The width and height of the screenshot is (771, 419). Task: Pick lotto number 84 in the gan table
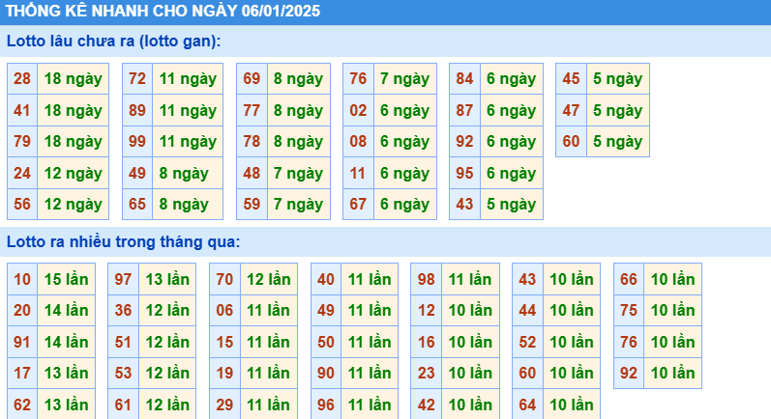(464, 79)
